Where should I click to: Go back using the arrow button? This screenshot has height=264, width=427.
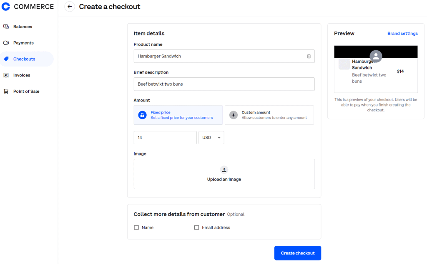(70, 7)
